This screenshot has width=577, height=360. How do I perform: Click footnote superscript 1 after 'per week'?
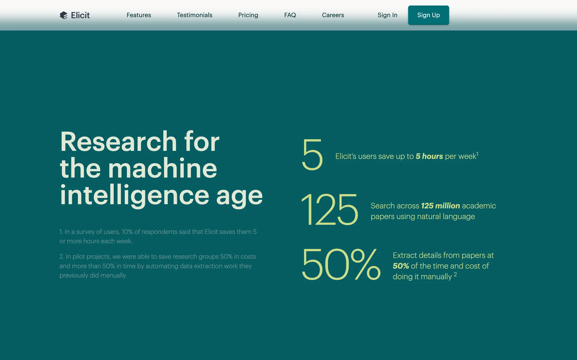pos(477,154)
